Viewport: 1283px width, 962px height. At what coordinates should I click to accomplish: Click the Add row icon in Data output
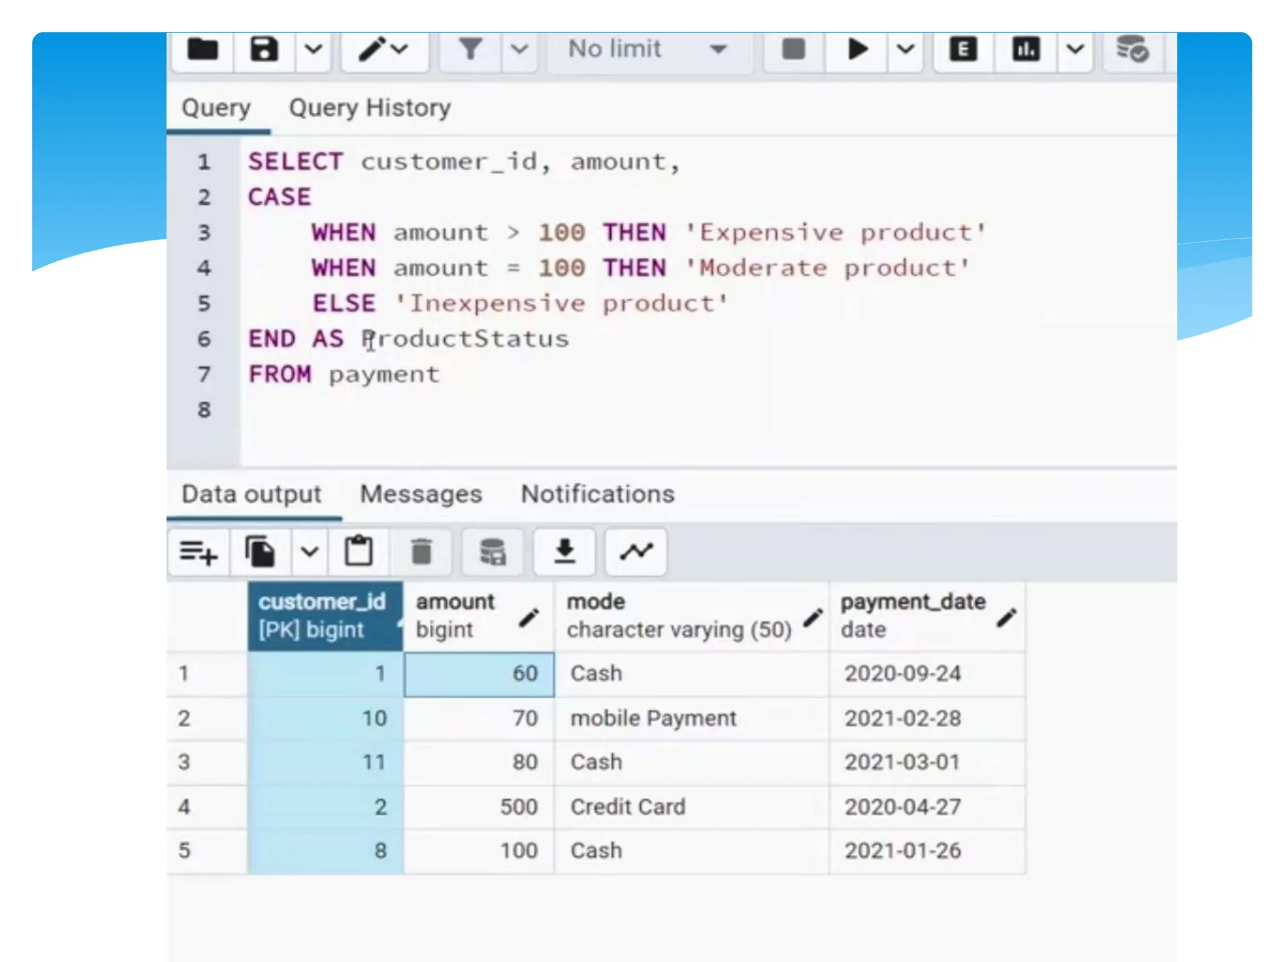pyautogui.click(x=198, y=552)
